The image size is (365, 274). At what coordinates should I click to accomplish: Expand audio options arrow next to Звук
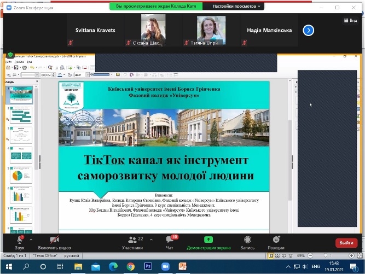point(31,240)
